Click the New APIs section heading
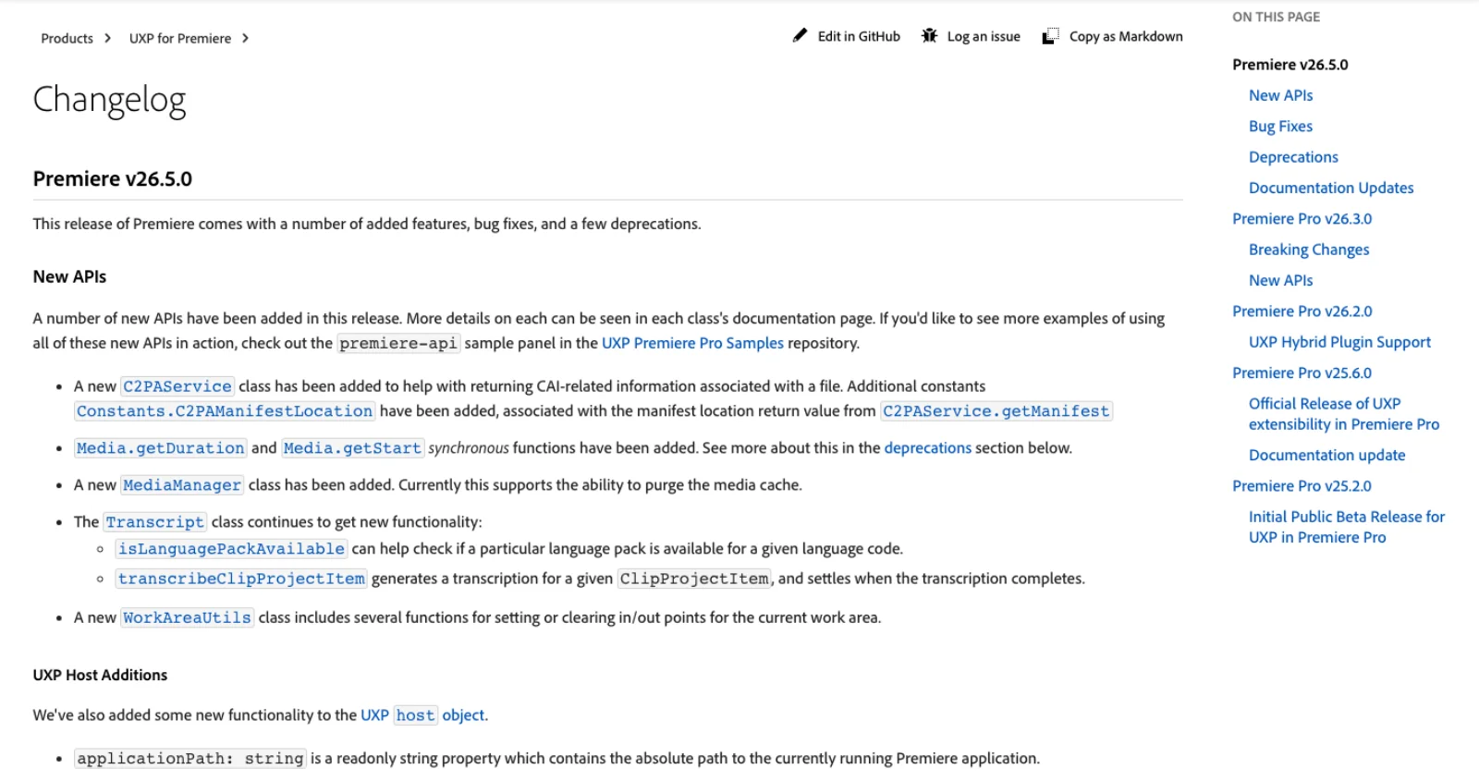This screenshot has width=1479, height=781. (69, 277)
